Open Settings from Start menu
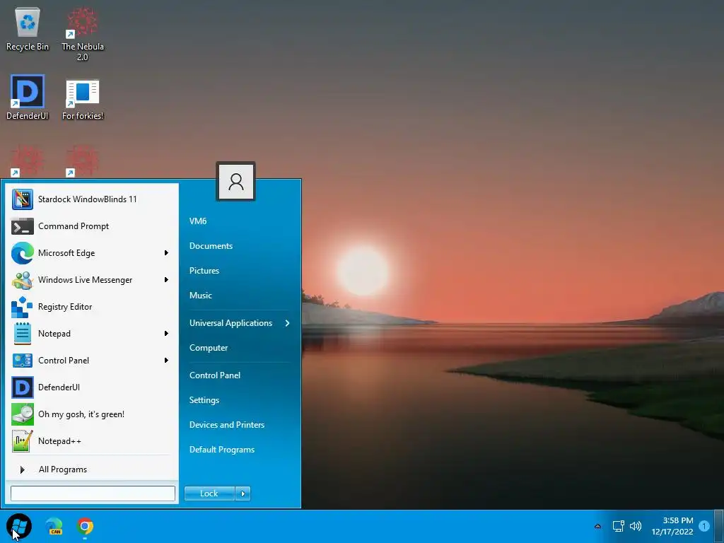This screenshot has height=543, width=724. click(204, 400)
